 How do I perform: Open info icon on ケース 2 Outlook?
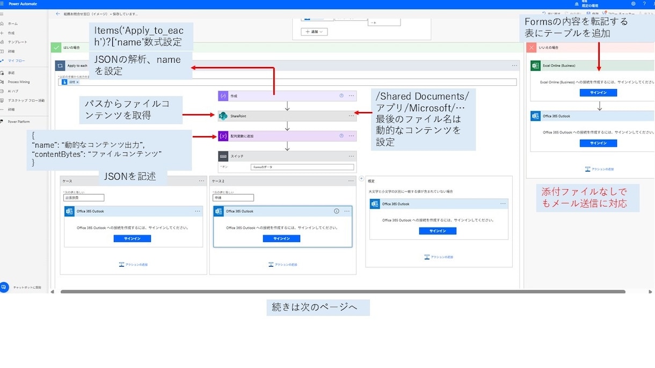click(337, 211)
